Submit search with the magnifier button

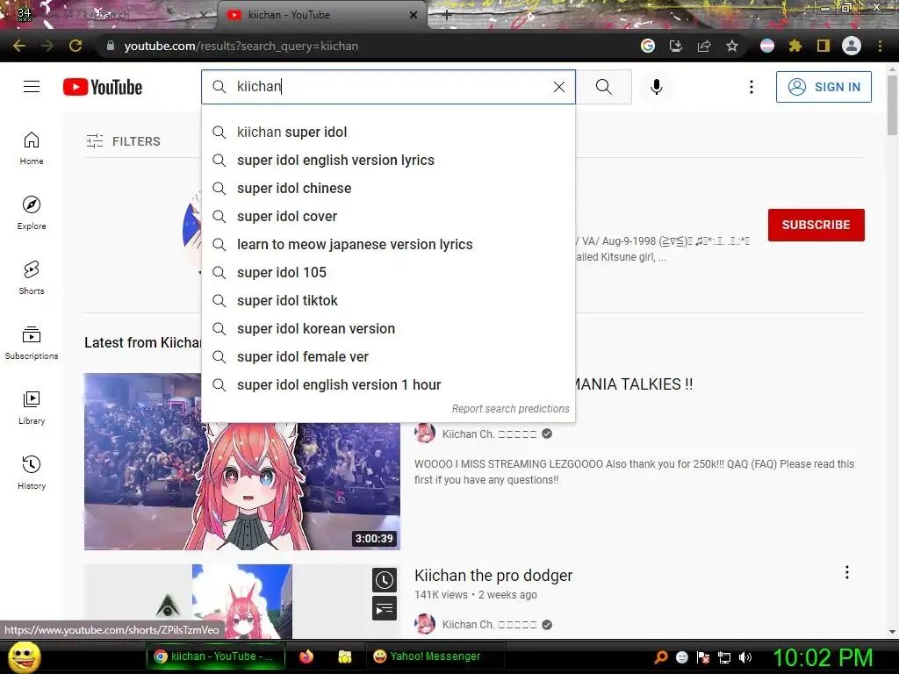tap(604, 87)
